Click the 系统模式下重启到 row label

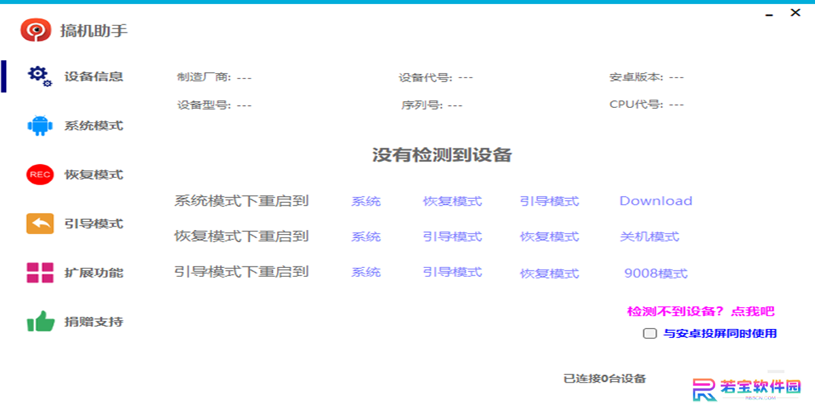pyautogui.click(x=242, y=201)
